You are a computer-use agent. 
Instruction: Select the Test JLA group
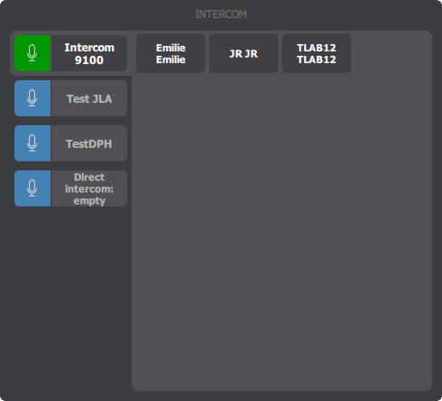click(x=89, y=98)
